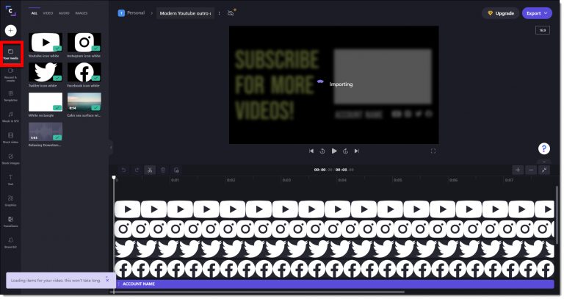Click the YouTube icons track in timeline

pyautogui.click(x=334, y=209)
